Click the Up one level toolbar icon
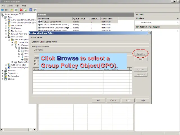Viewport: 180px width, 135px height. (12, 10)
